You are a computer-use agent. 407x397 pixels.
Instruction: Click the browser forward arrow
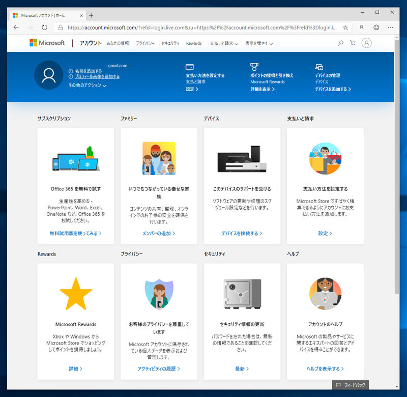click(x=31, y=27)
